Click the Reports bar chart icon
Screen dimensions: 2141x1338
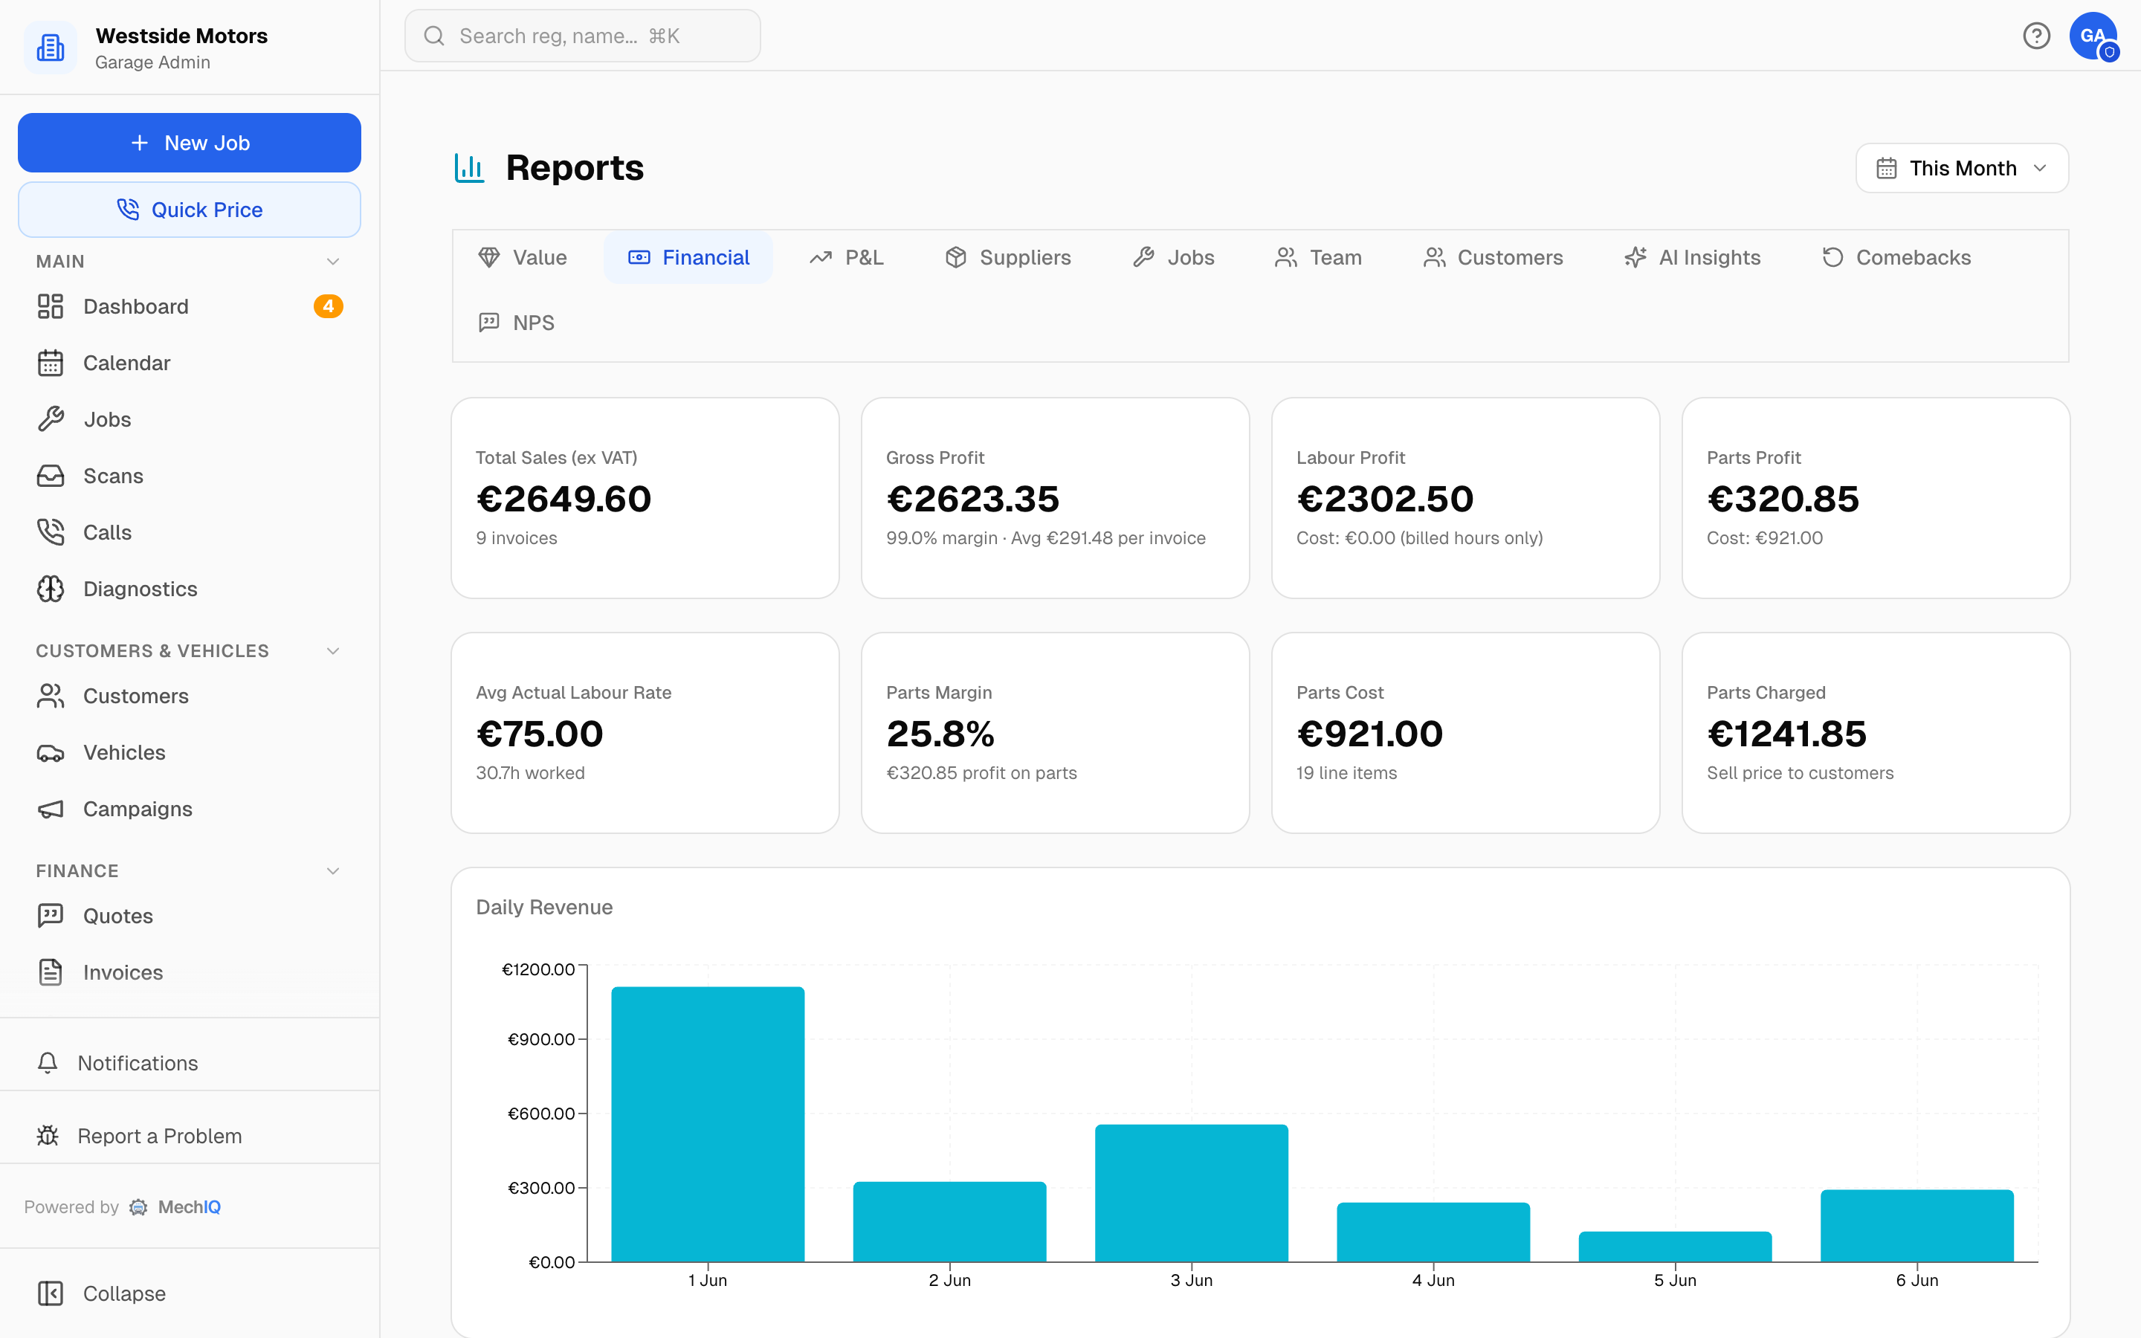click(x=469, y=167)
